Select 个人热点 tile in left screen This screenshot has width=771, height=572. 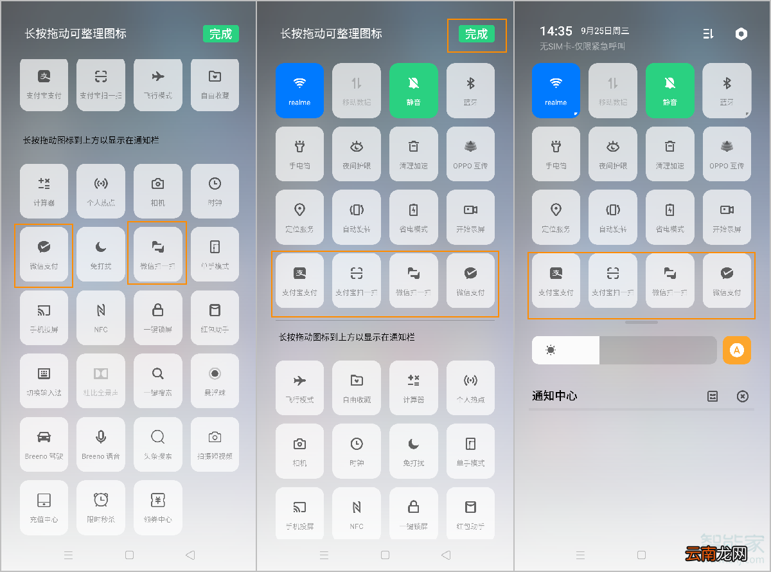coord(101,192)
